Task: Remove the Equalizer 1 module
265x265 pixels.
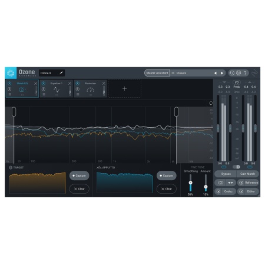Action: (x=69, y=84)
